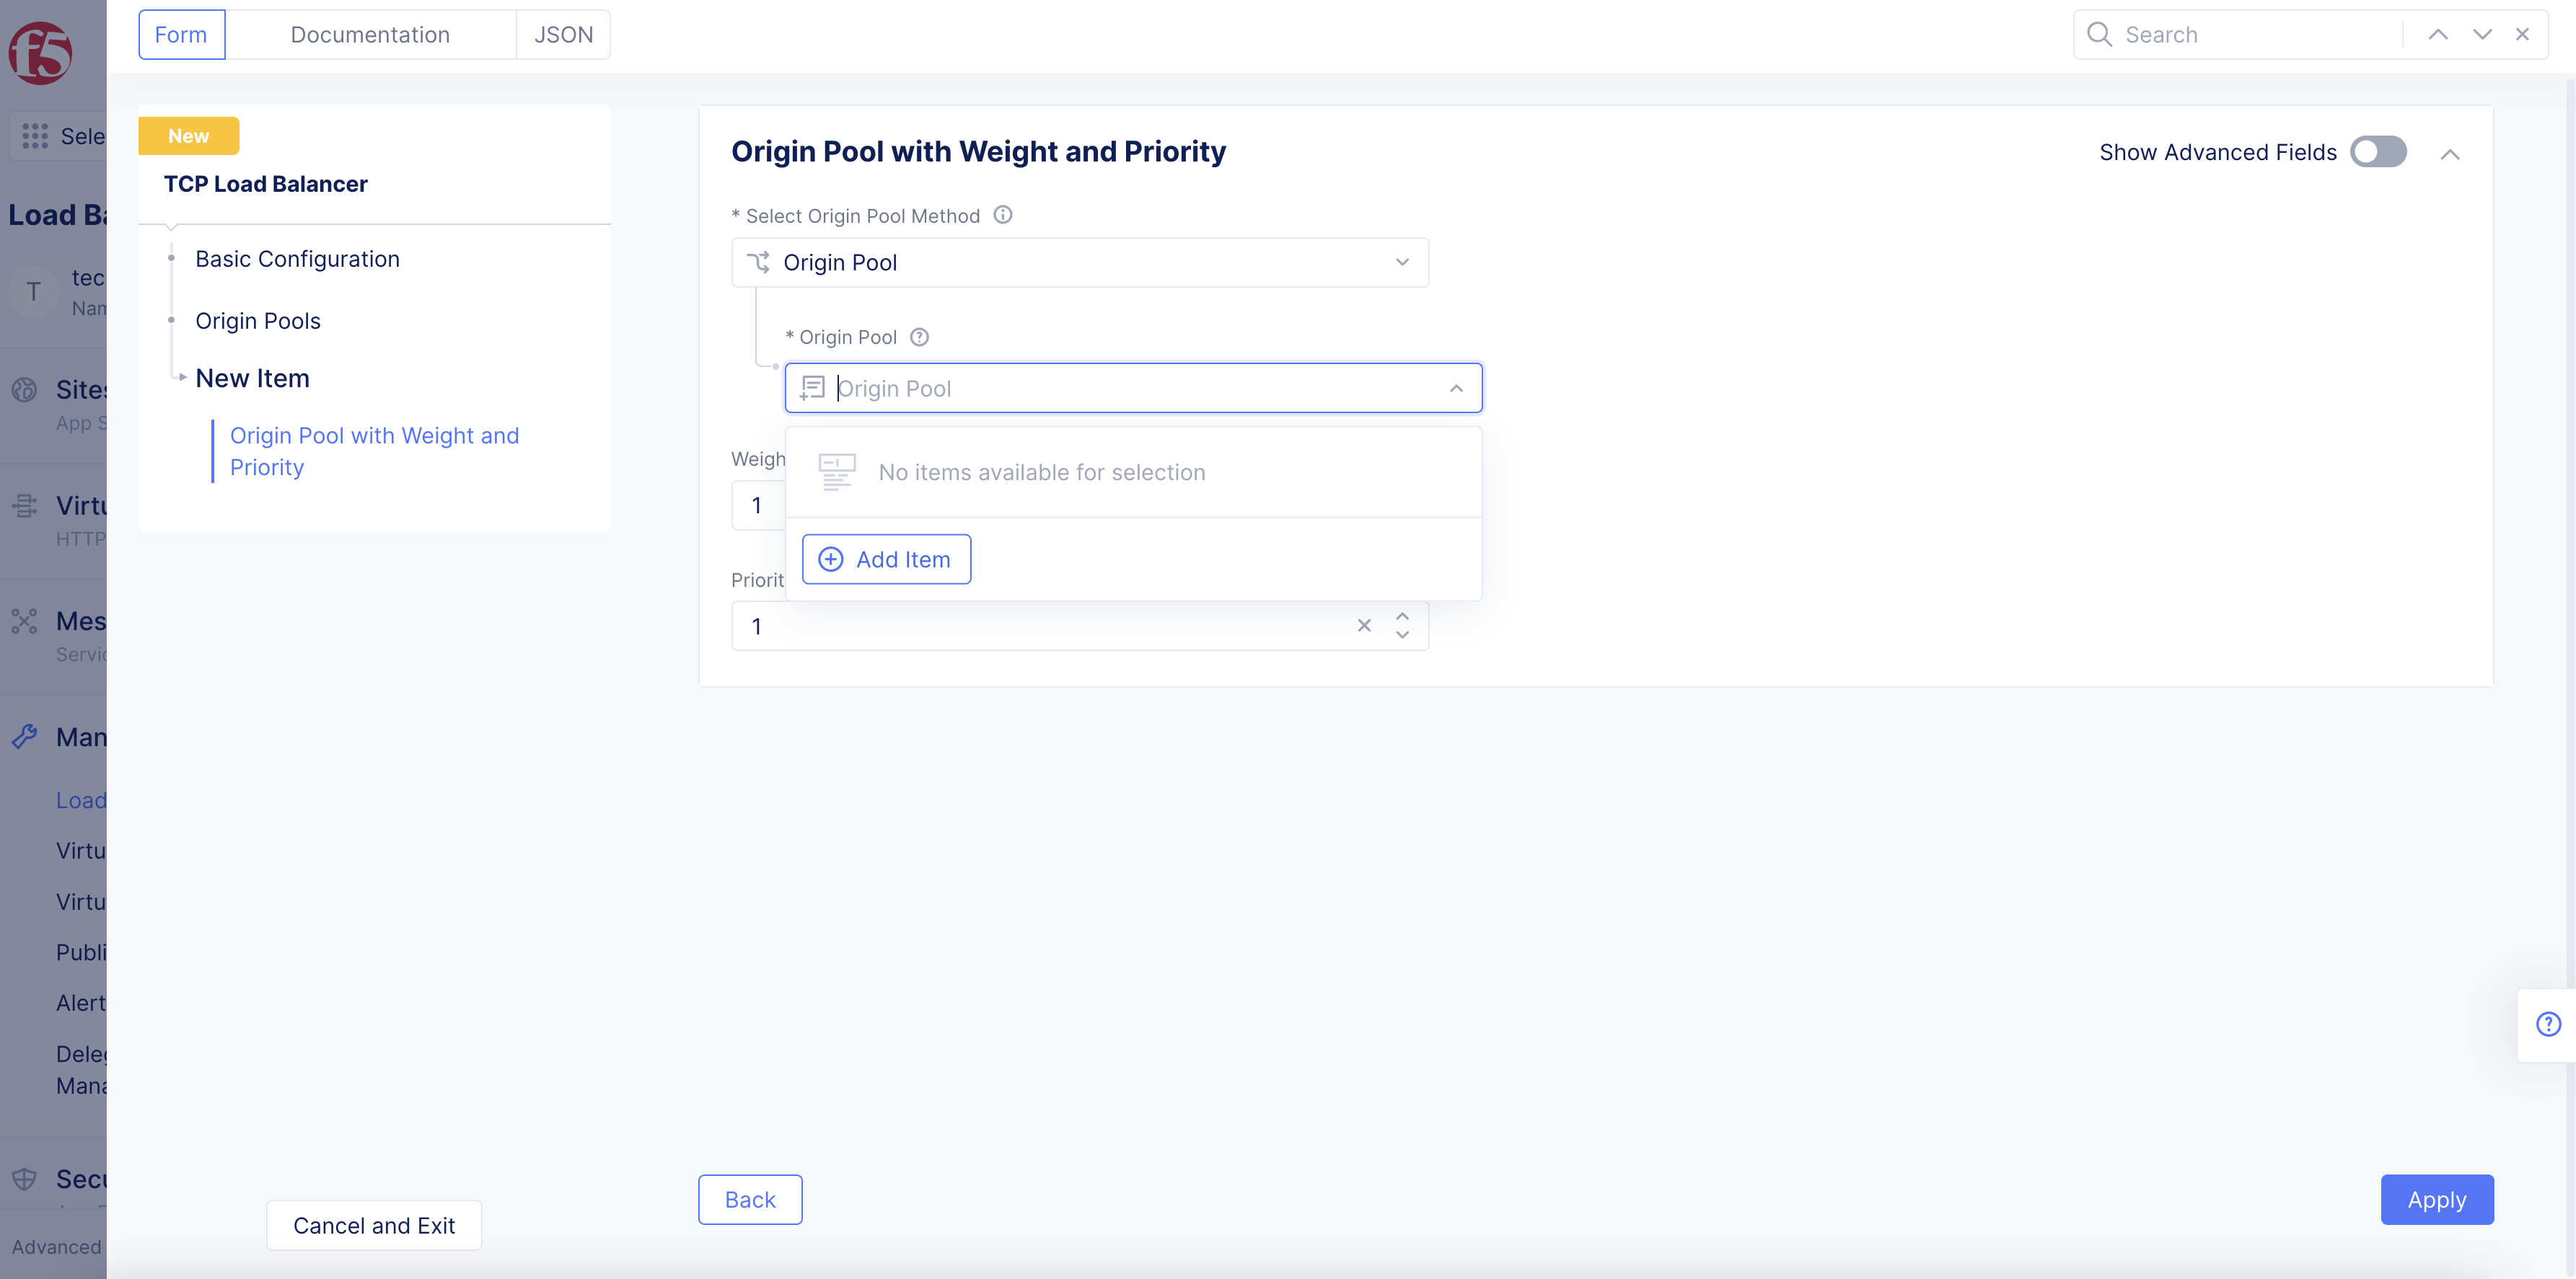This screenshot has height=1279, width=2576.
Task: Select the Manage wrench icon
Action: [25, 736]
